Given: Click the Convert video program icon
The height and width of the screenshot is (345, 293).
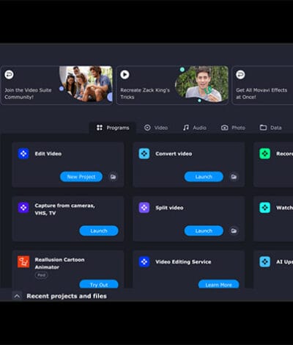Looking at the screenshot, I should pyautogui.click(x=144, y=153).
